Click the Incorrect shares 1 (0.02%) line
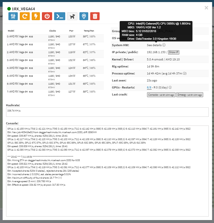 click(39, 174)
